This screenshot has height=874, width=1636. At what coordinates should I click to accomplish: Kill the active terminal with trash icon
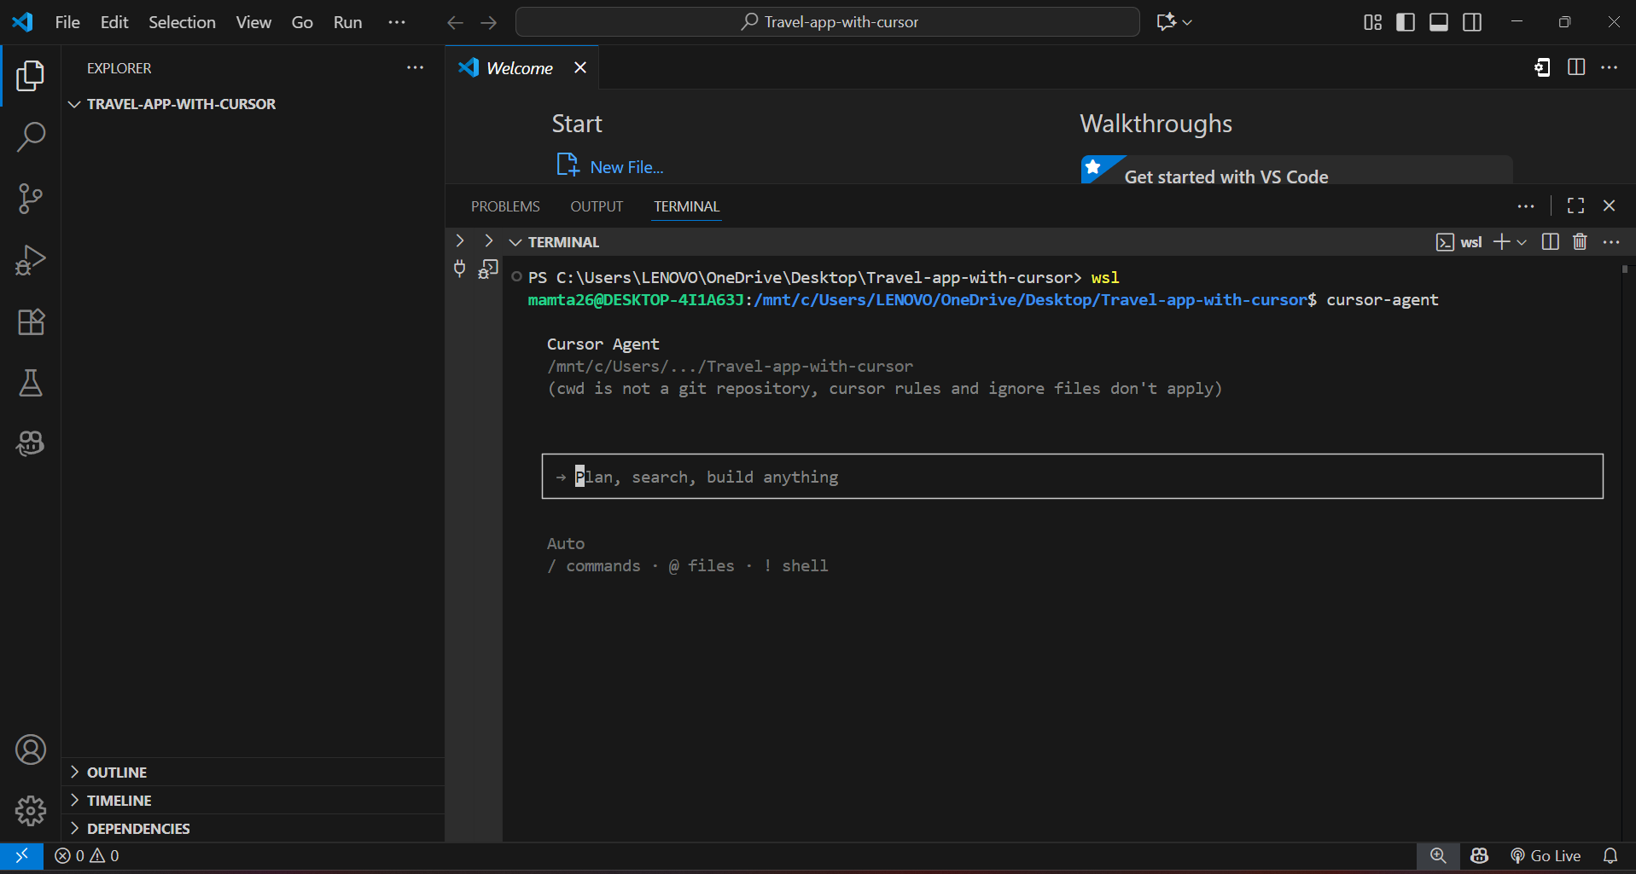click(1579, 241)
